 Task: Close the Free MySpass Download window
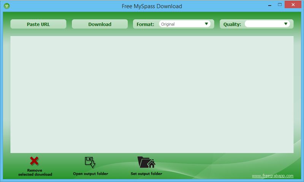(293, 5)
